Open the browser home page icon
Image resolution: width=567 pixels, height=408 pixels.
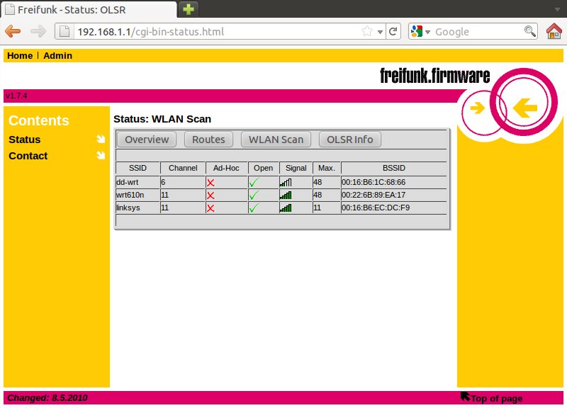click(x=554, y=31)
